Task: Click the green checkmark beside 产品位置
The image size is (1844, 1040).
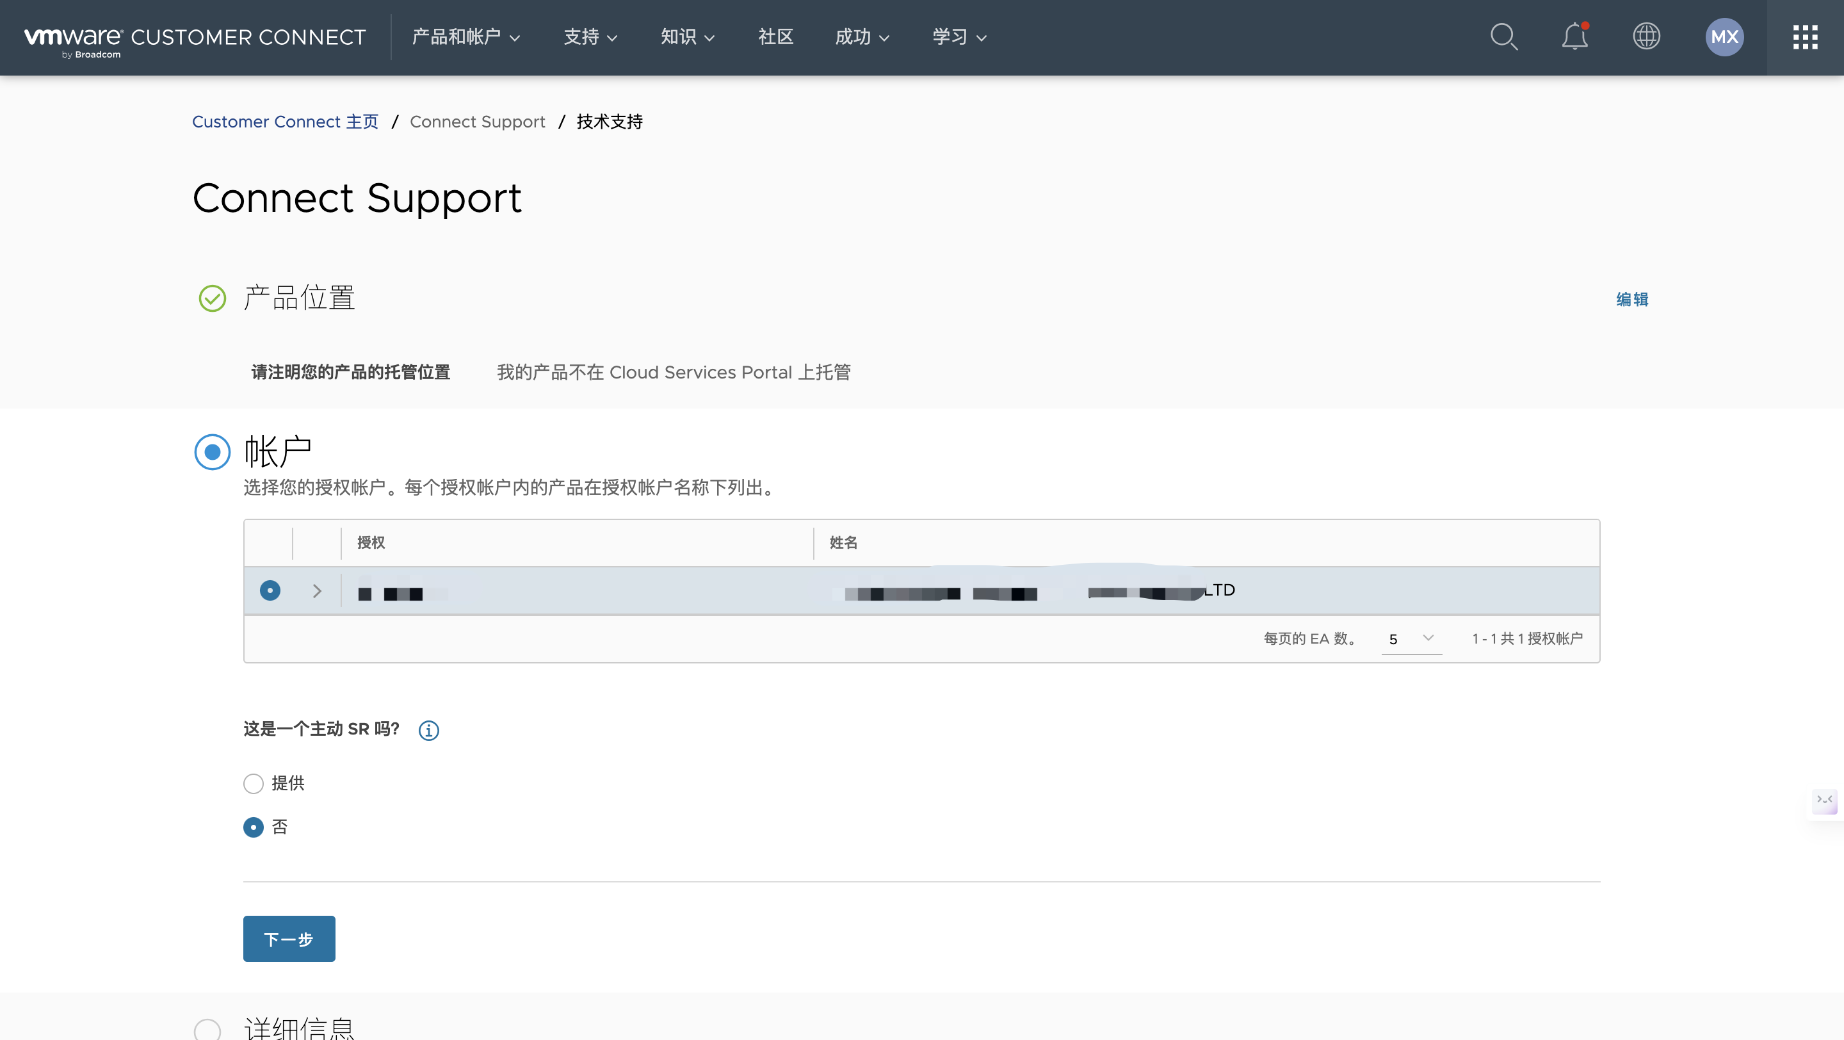Action: (x=212, y=298)
